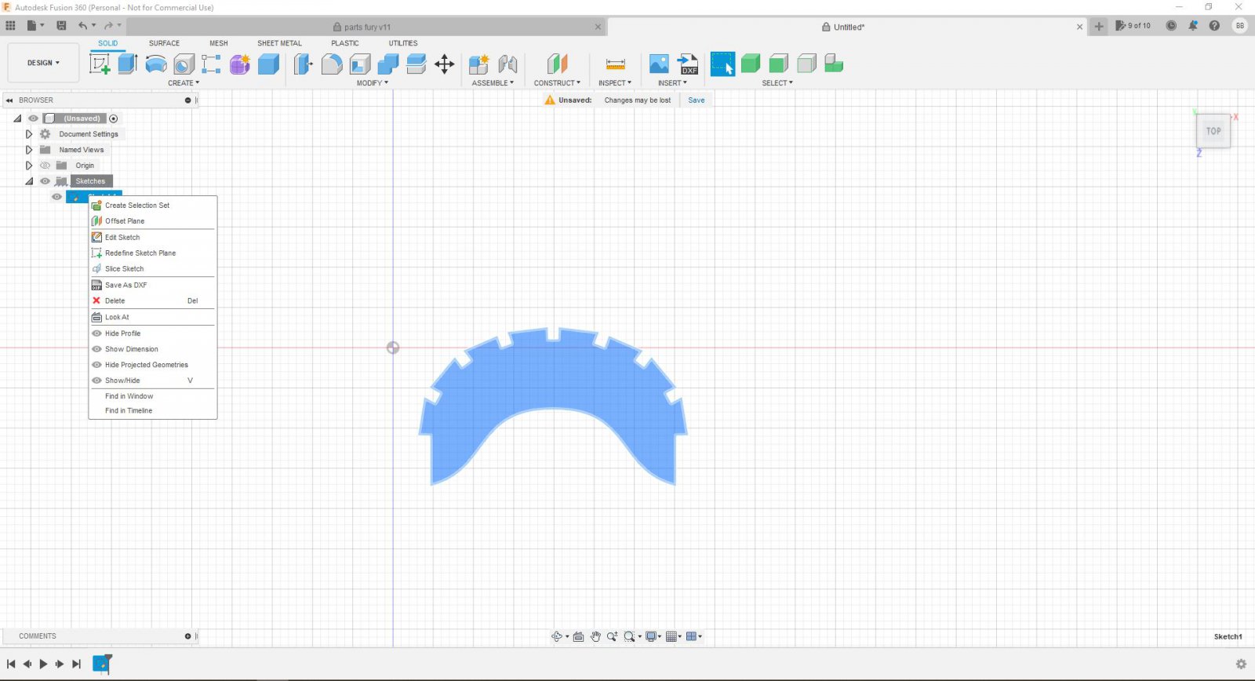Select the Offset Face tool
This screenshot has width=1255, height=681.
click(x=417, y=64)
